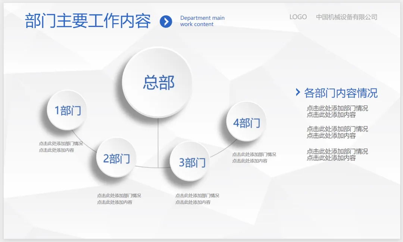Viewport: 403px width, 242px height.
Task: Select the 总部 central circle
Action: (157, 83)
